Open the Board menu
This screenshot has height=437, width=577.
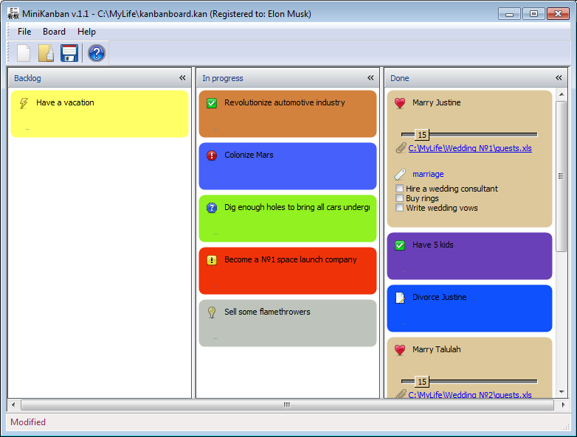pyautogui.click(x=54, y=32)
